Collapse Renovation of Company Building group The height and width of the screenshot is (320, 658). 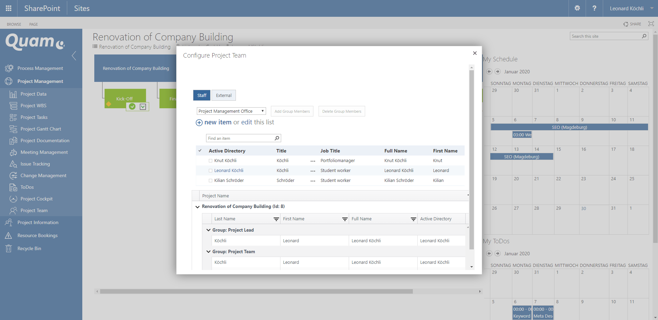point(198,207)
